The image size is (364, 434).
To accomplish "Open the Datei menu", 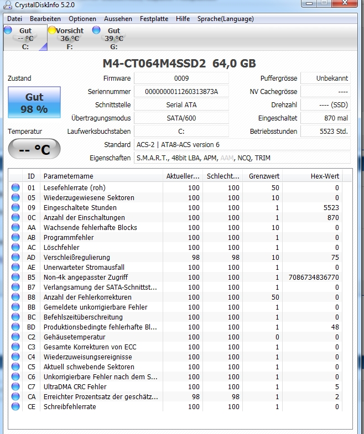I will pos(15,19).
